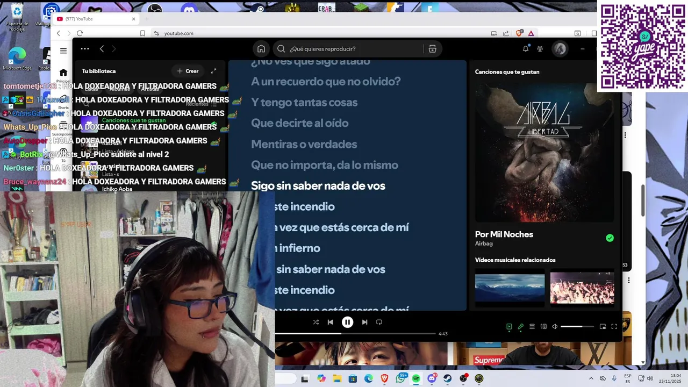Adjust the Spotify volume slider
This screenshot has width=688, height=387.
click(x=577, y=326)
